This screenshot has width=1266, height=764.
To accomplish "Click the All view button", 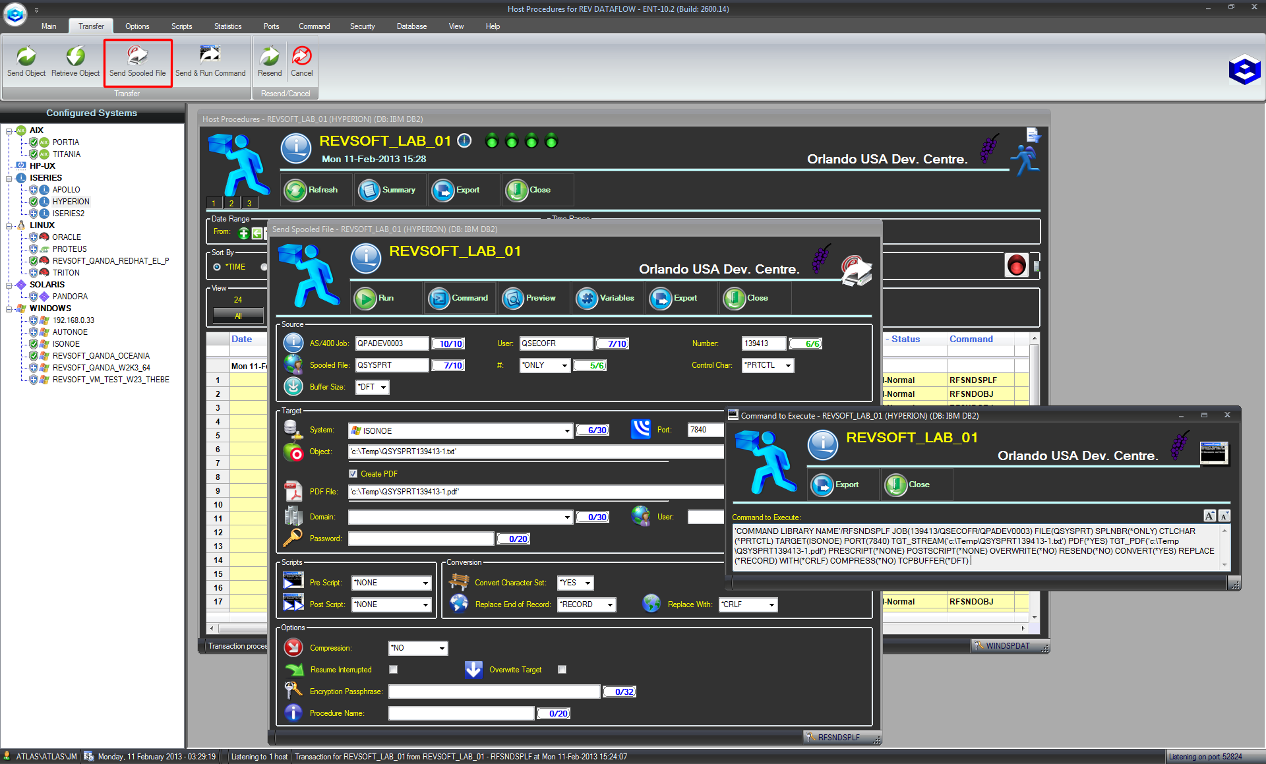I will tap(238, 316).
